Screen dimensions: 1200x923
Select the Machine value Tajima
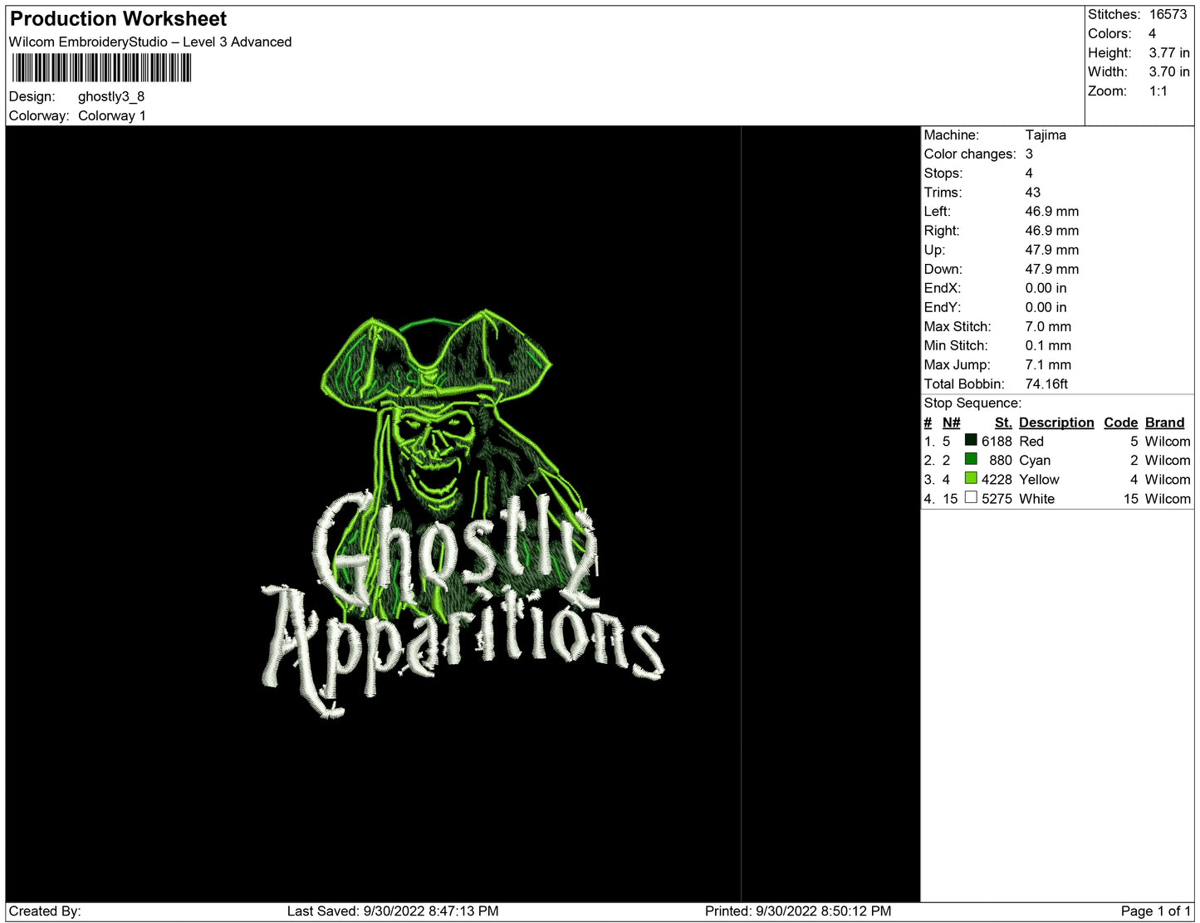point(1045,134)
